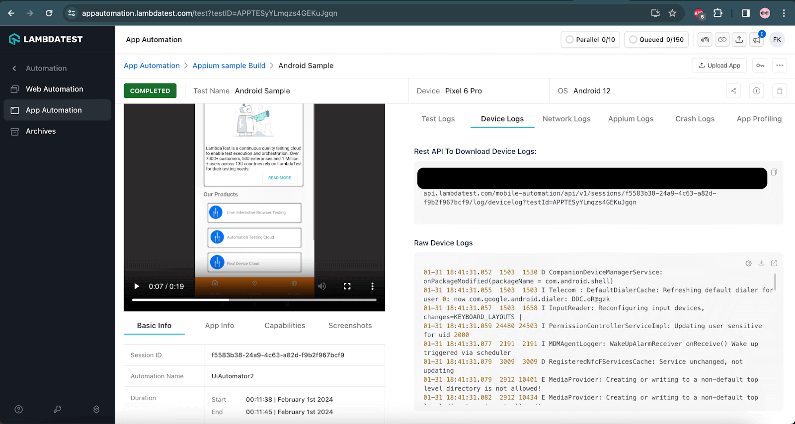Click the test info icon
Viewport: 795px width, 424px height.
(757, 91)
